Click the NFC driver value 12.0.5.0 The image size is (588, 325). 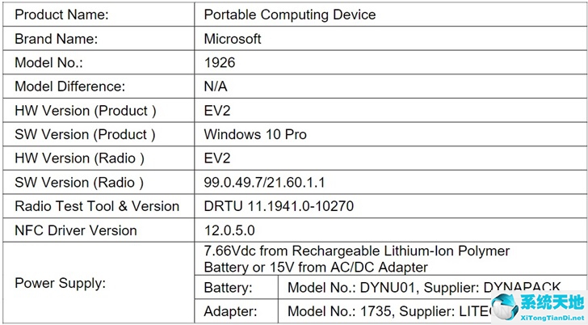pos(229,230)
